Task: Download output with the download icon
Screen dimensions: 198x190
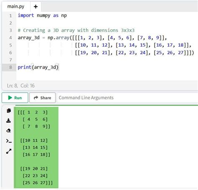Action: point(9,121)
